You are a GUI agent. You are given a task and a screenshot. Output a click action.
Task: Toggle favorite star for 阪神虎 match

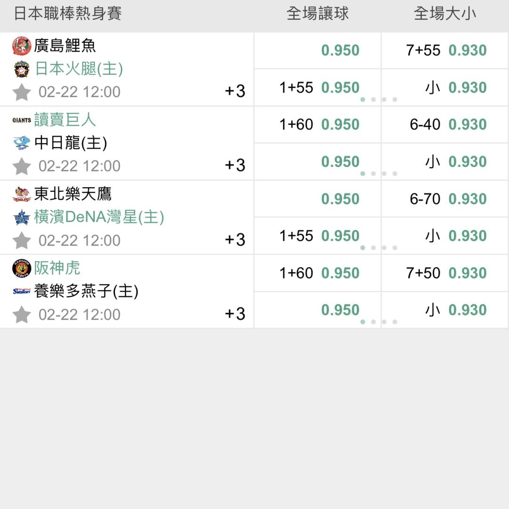click(x=22, y=314)
